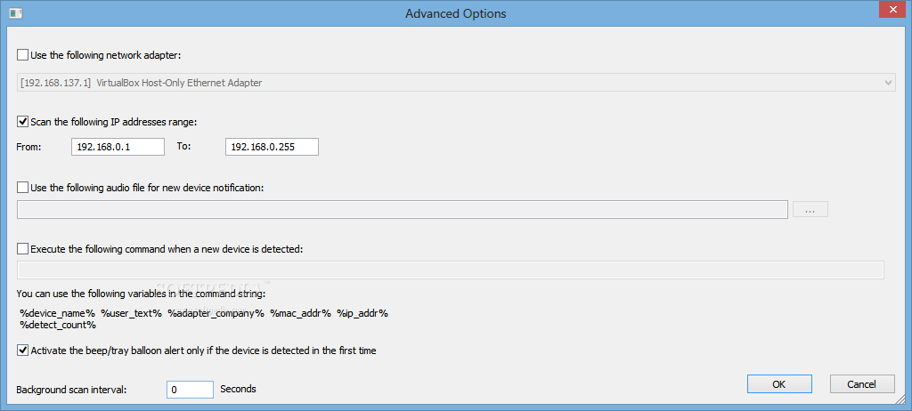912x411 pixels.
Task: Click the 'Advanced Options' title text
Action: coord(455,13)
